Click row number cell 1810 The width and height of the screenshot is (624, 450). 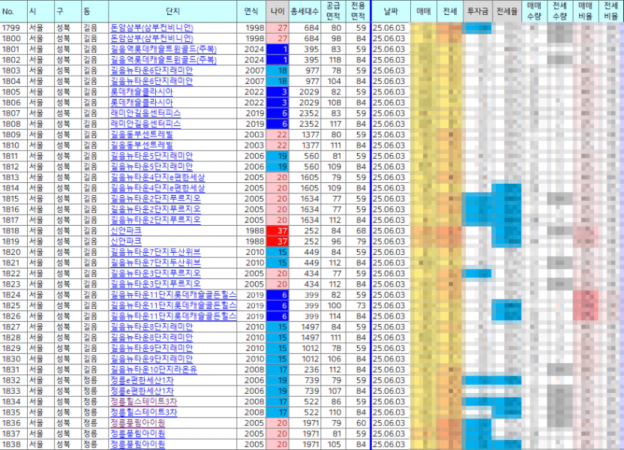[13, 145]
